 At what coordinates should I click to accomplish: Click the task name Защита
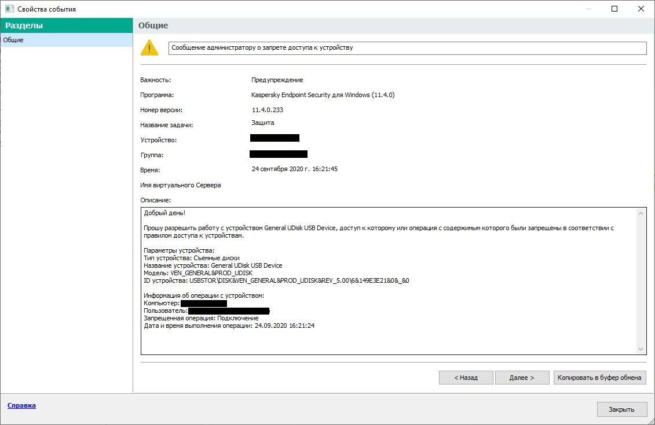click(x=263, y=123)
